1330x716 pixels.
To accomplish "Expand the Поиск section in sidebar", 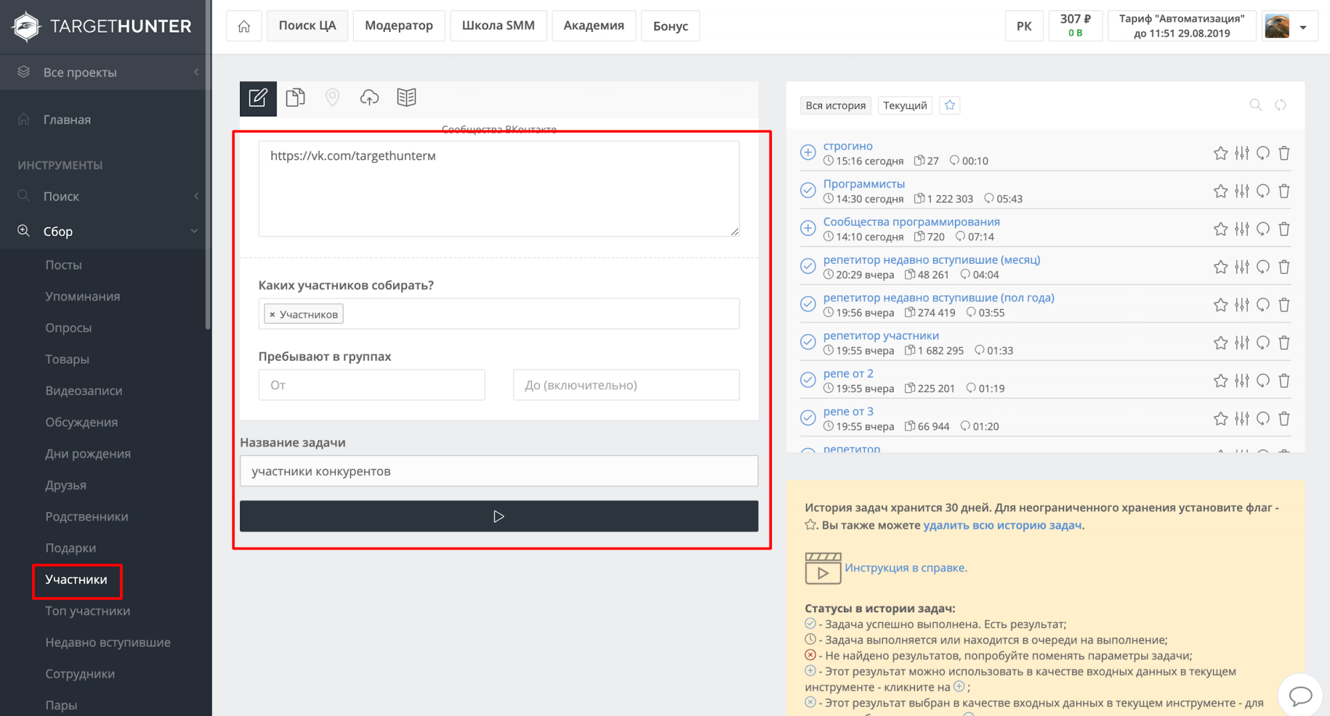I will pyautogui.click(x=196, y=196).
